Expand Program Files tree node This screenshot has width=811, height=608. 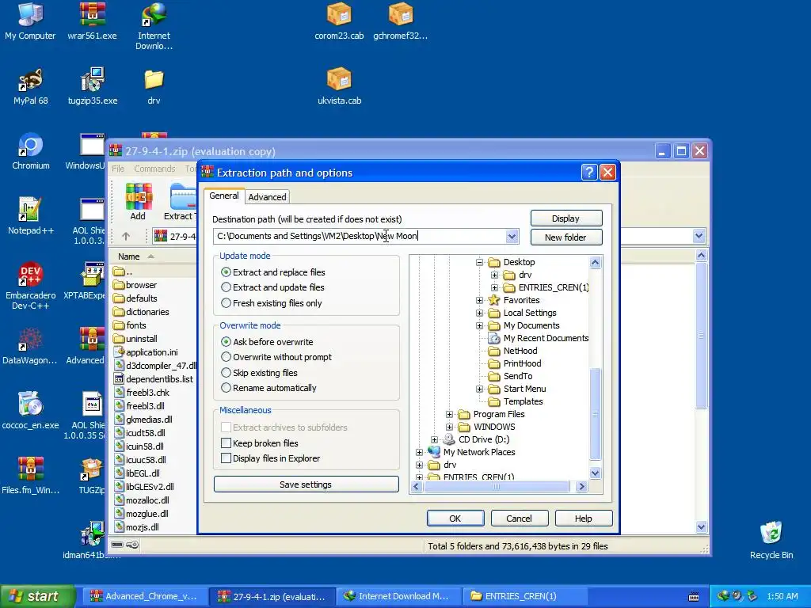pos(450,414)
